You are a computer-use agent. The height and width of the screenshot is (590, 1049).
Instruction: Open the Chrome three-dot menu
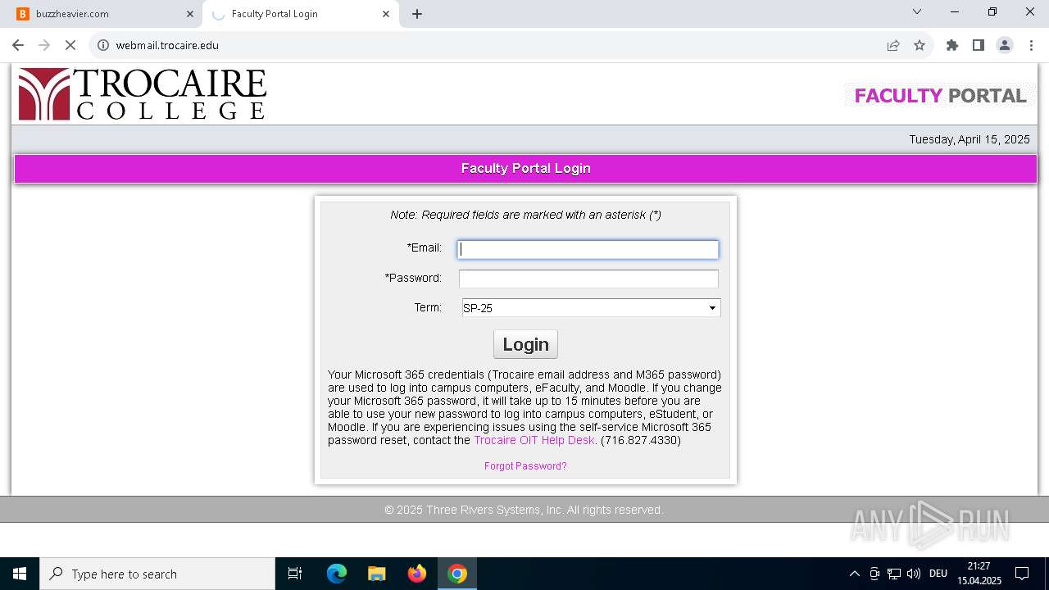pyautogui.click(x=1031, y=45)
